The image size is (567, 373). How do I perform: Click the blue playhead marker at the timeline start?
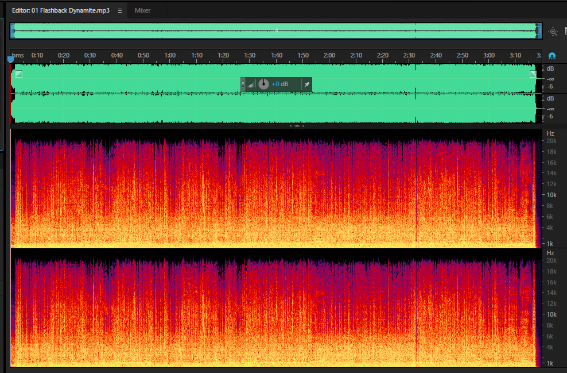pos(10,59)
